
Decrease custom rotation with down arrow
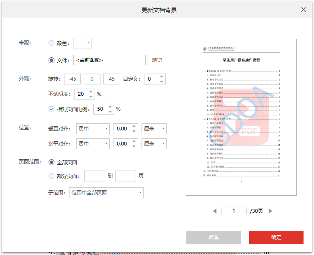click(162, 82)
